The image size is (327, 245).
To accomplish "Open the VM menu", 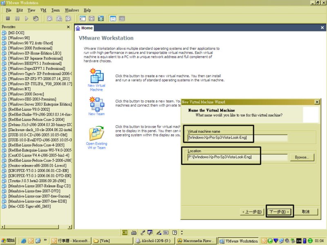I will pyautogui.click(x=43, y=10).
